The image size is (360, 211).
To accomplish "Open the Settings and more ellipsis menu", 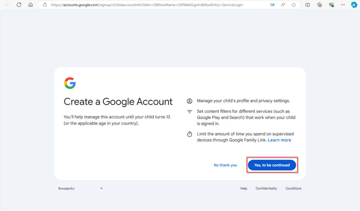I will click(343, 5).
